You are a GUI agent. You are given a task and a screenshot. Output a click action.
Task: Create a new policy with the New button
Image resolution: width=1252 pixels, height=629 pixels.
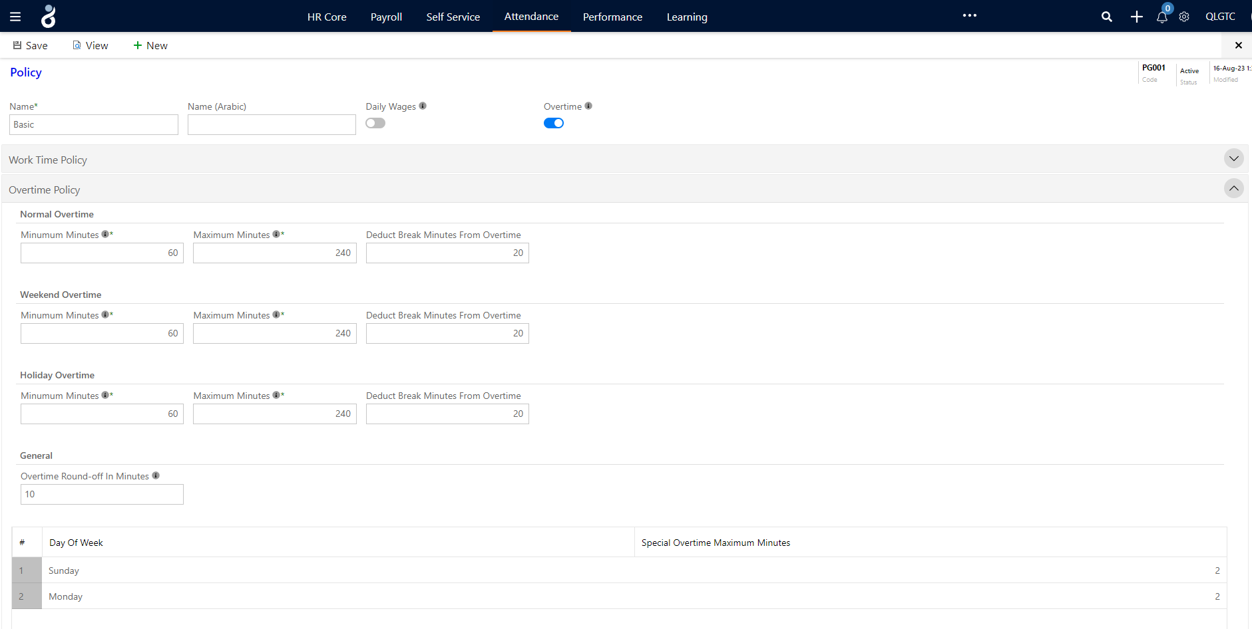tap(150, 45)
